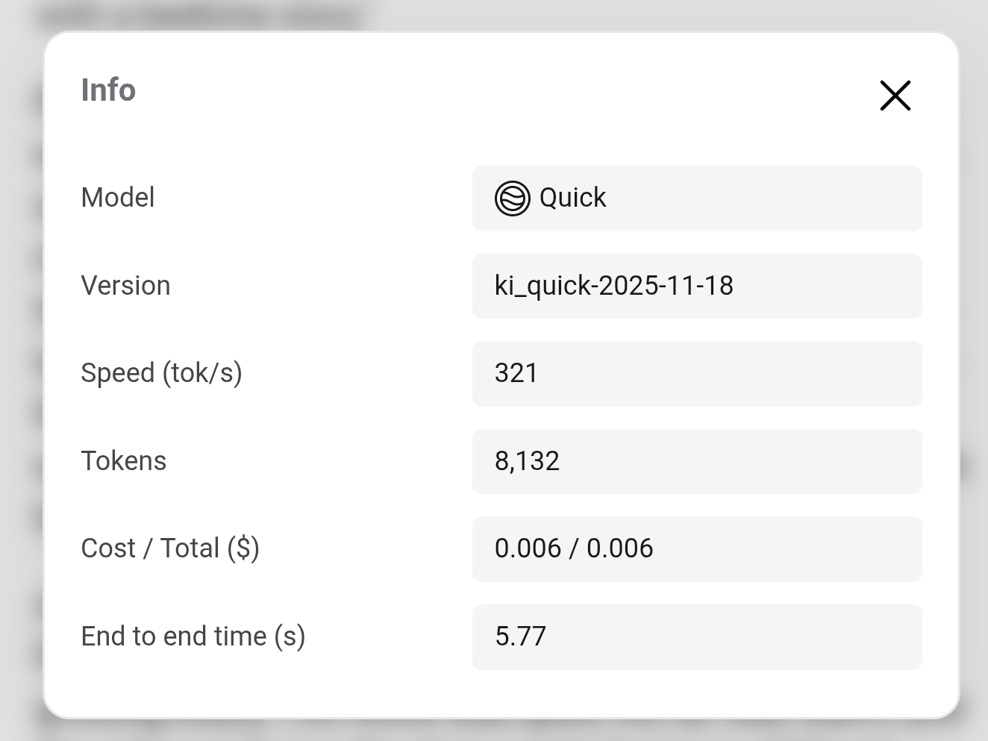The width and height of the screenshot is (988, 741).
Task: Select the 5.77 time value
Action: tap(520, 637)
